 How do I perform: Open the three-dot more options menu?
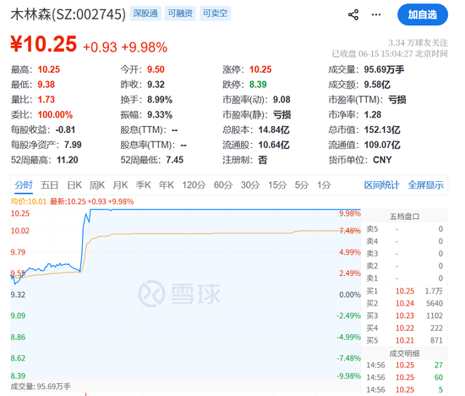tap(376, 14)
